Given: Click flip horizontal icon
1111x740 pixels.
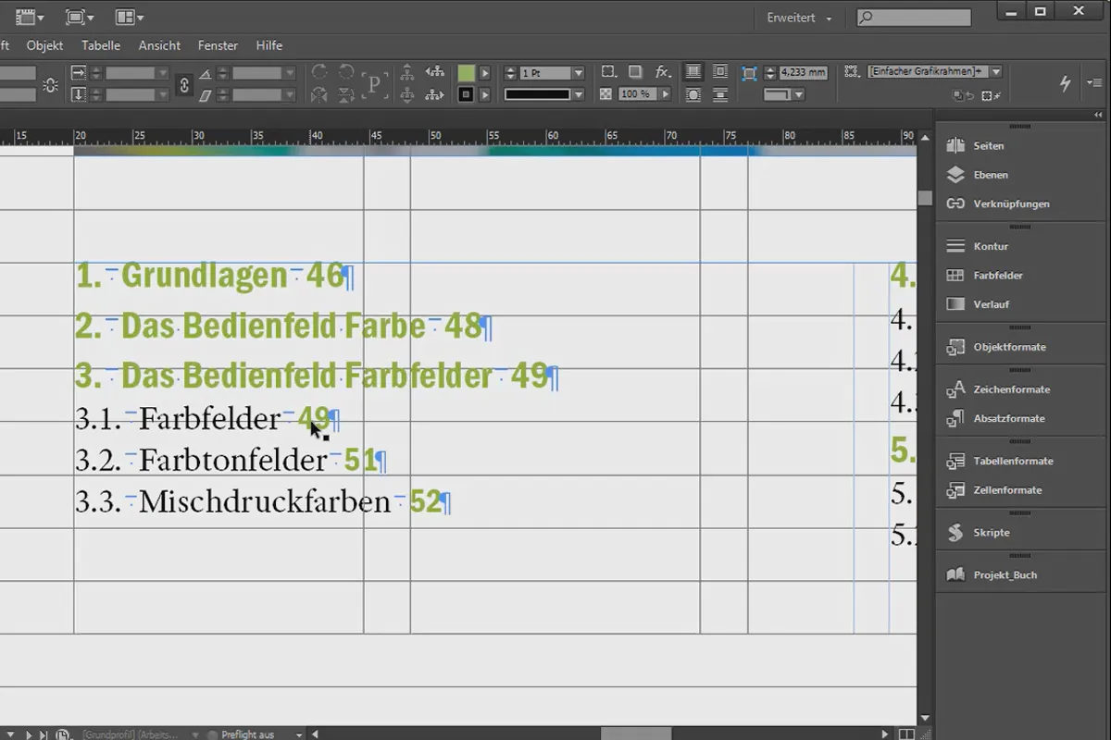Looking at the screenshot, I should 318,94.
